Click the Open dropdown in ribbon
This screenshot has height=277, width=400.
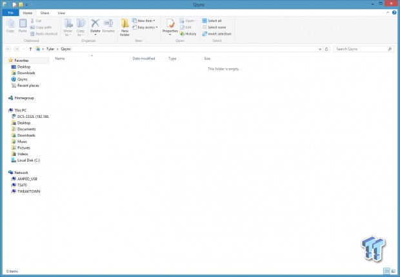point(188,21)
